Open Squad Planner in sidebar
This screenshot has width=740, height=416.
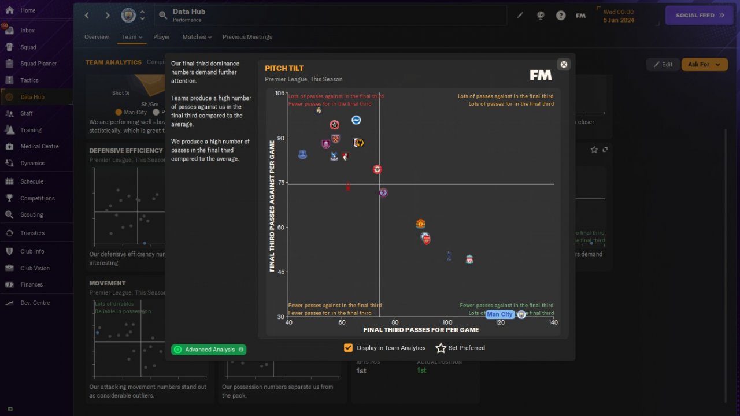pyautogui.click(x=38, y=64)
